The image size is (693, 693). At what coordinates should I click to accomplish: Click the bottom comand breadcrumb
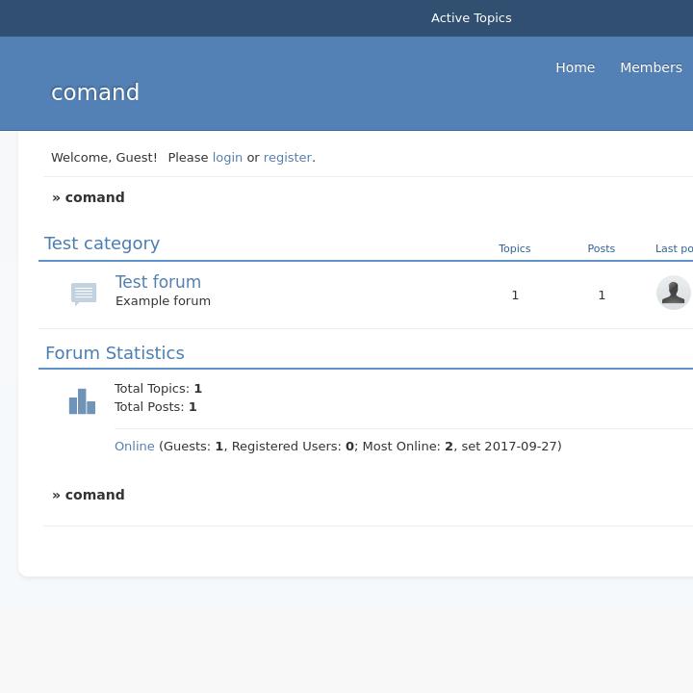[x=94, y=495]
